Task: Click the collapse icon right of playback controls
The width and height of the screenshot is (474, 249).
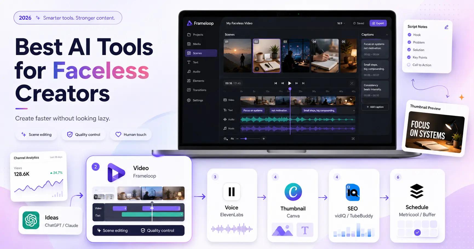Action: [x=352, y=83]
